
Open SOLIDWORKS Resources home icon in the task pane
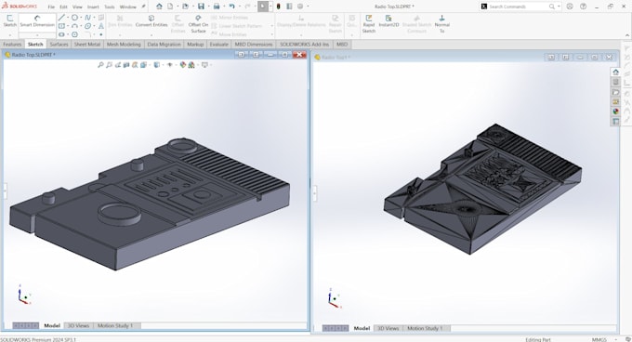tap(615, 72)
